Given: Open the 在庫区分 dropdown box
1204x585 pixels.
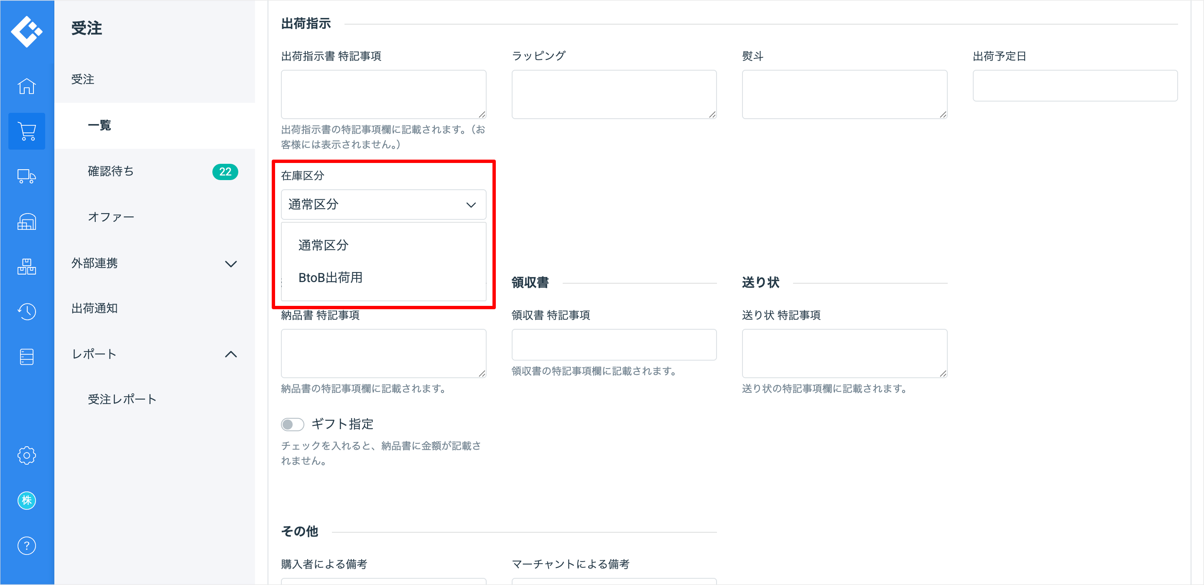Looking at the screenshot, I should click(383, 205).
